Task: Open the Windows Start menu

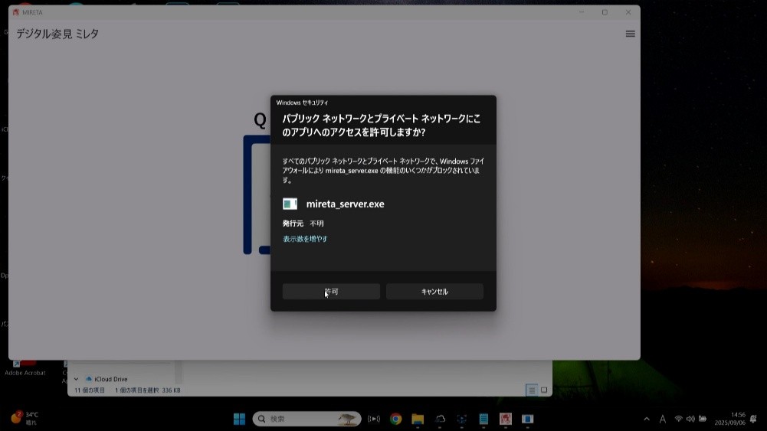Action: [239, 419]
